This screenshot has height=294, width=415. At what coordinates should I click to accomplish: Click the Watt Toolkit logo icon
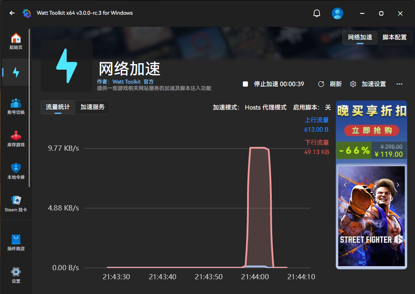[27, 13]
